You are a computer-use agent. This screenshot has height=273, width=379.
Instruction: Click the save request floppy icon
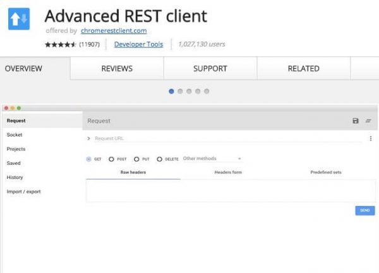pos(355,121)
